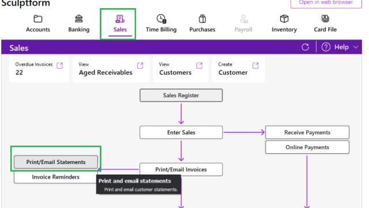Click Print/Email Statements button
The height and width of the screenshot is (208, 369).
[56, 162]
